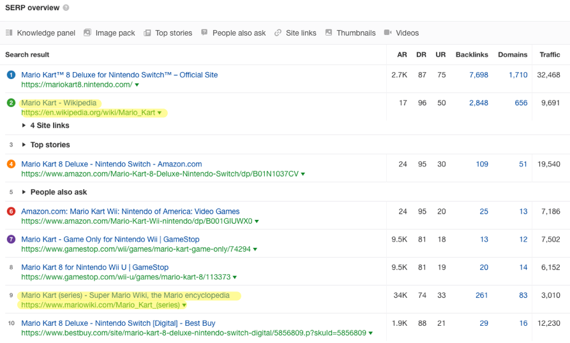Click the orange position 4 badge

(11, 164)
